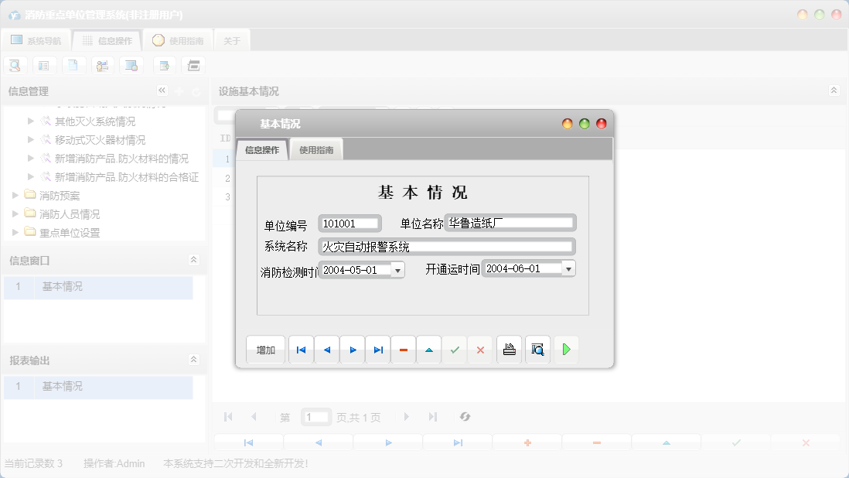The width and height of the screenshot is (849, 478).
Task: Click the page number input field
Action: coord(315,416)
